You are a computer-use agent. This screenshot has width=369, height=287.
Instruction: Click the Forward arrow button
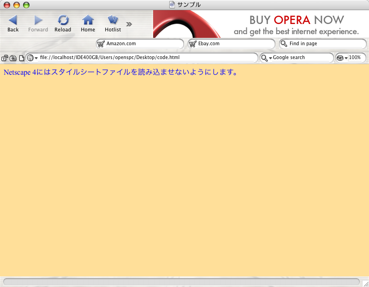pos(38,23)
